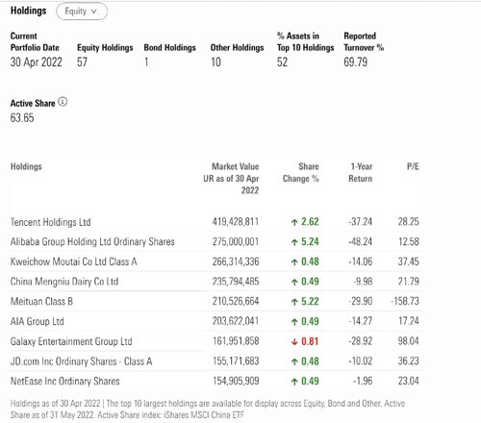The width and height of the screenshot is (481, 423).
Task: Click the Other Holdings count 10
Action: tap(215, 62)
